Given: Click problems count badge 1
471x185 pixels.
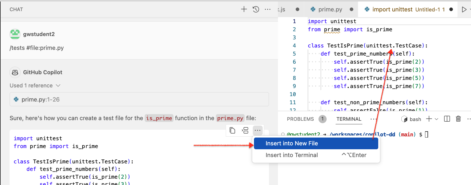Looking at the screenshot, I should (x=322, y=119).
